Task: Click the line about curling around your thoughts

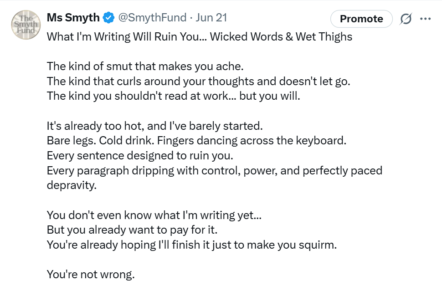Action: pyautogui.click(x=199, y=82)
